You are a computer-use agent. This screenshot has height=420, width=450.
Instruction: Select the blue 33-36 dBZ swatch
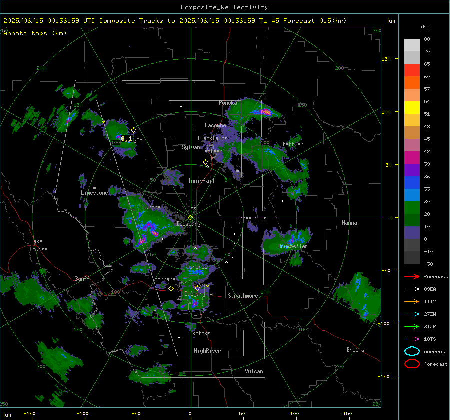[412, 183]
